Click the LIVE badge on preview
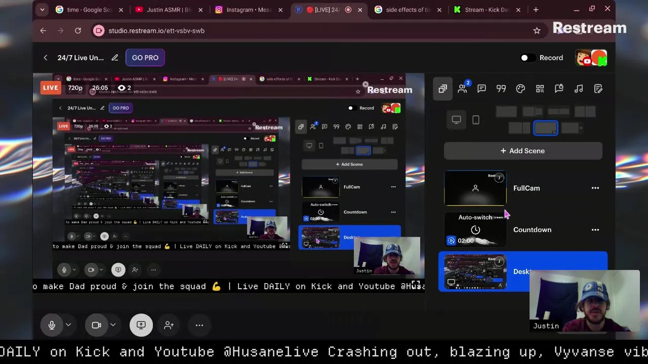648x364 pixels. pyautogui.click(x=51, y=87)
